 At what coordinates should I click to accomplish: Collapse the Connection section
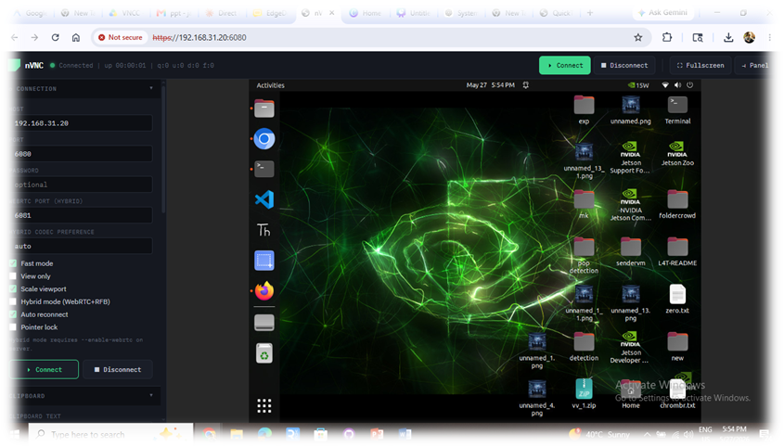coord(151,88)
